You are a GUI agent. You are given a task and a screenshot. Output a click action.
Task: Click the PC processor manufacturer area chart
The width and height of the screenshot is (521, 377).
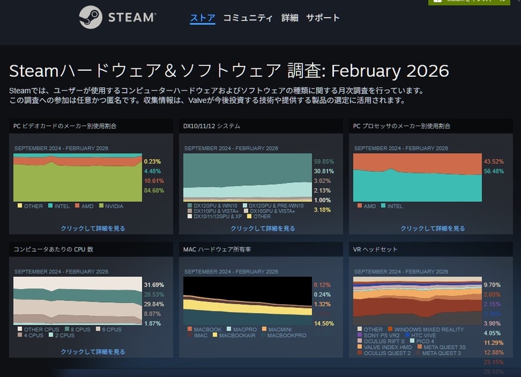click(x=417, y=177)
